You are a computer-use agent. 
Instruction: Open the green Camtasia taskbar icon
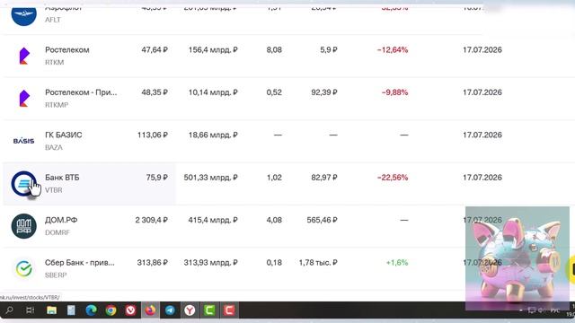[x=209, y=310]
